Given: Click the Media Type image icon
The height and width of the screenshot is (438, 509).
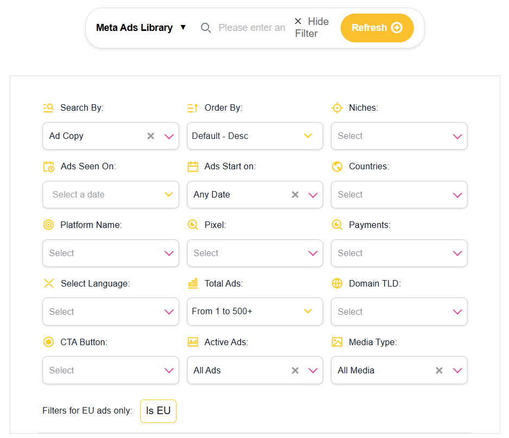Looking at the screenshot, I should coord(337,342).
